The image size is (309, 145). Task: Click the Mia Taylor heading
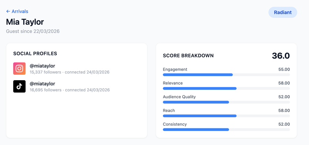pyautogui.click(x=25, y=22)
